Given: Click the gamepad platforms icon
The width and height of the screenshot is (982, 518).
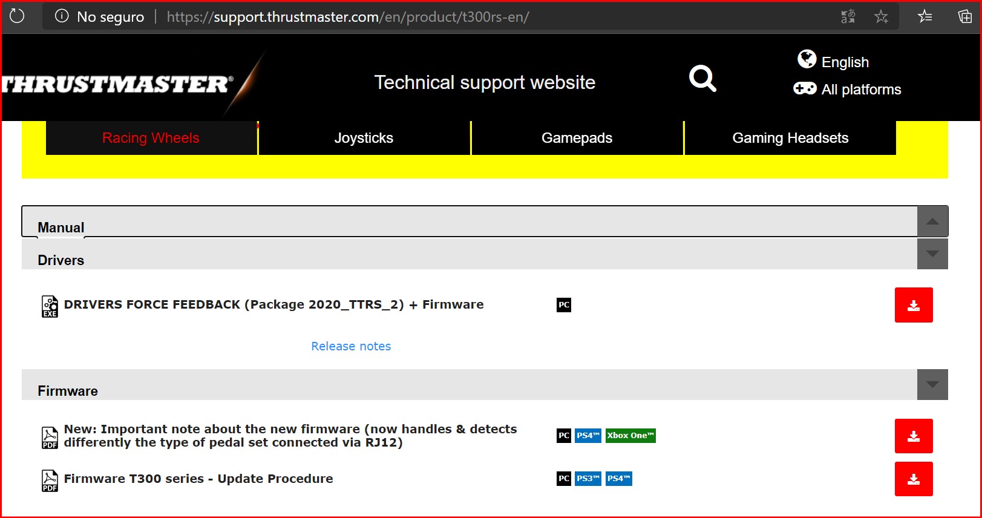Looking at the screenshot, I should pos(805,88).
